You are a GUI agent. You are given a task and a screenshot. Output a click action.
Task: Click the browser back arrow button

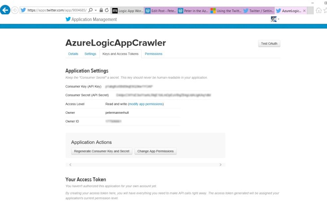[5, 10]
